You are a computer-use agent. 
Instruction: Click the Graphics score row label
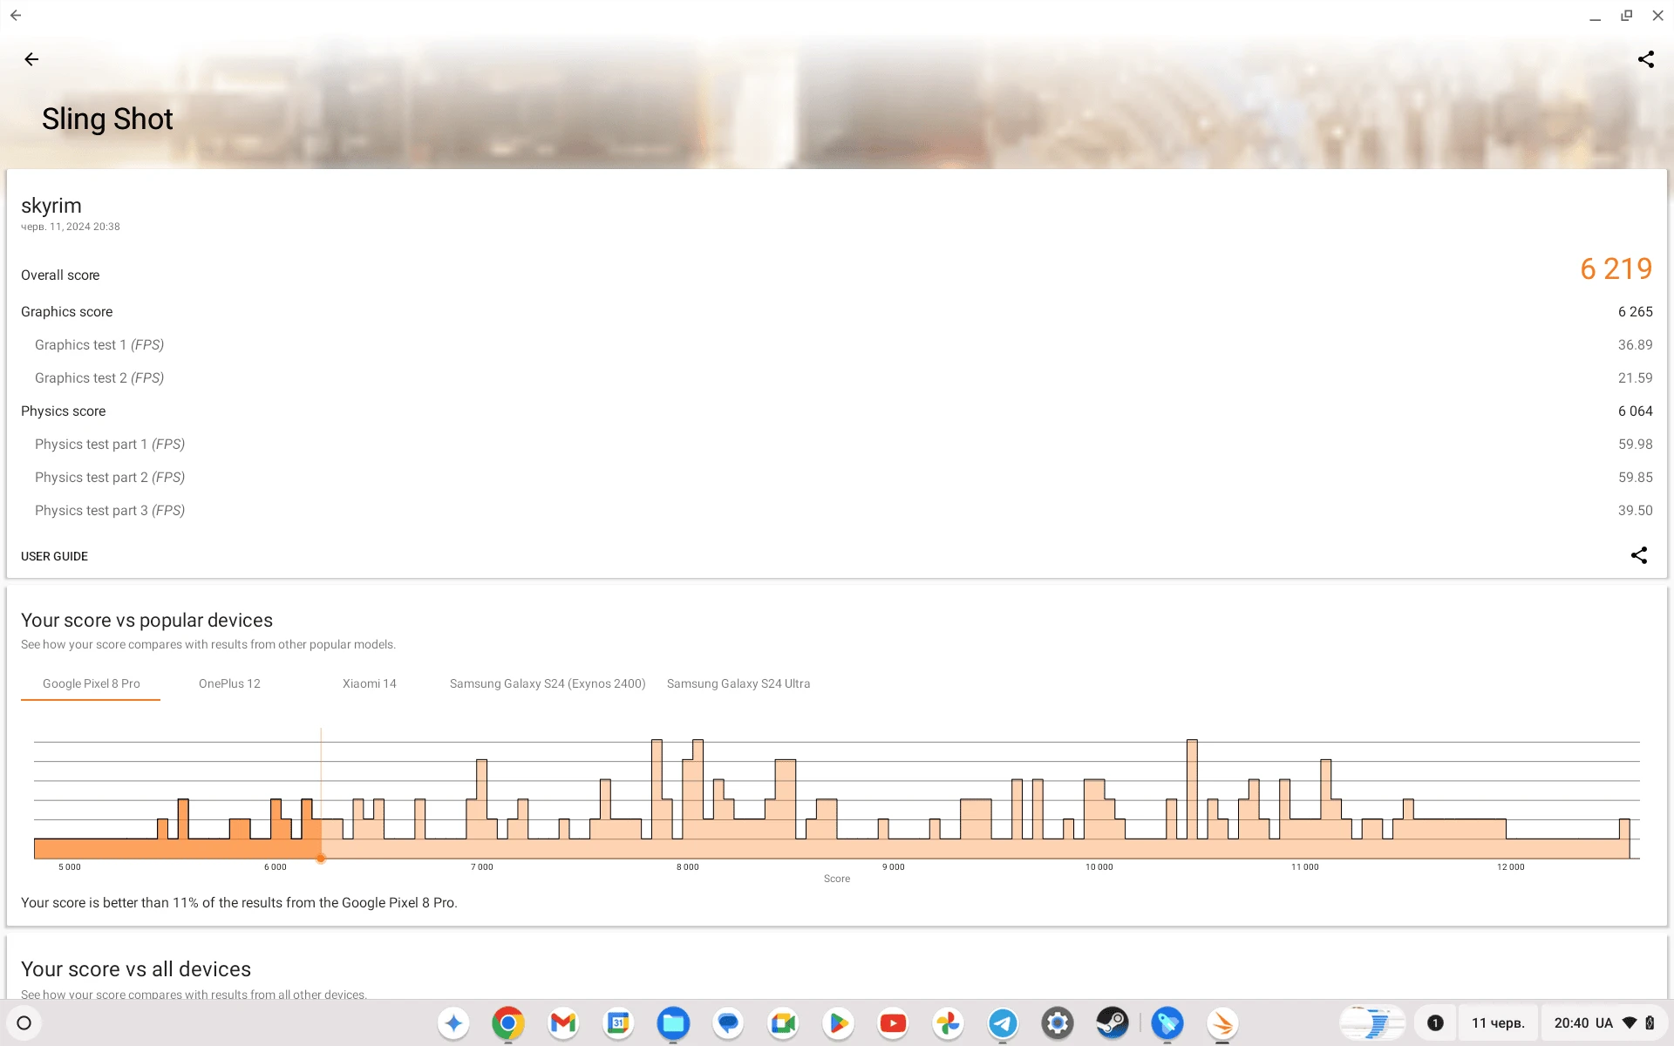66,311
